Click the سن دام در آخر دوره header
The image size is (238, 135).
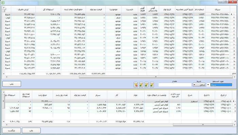(175, 95)
